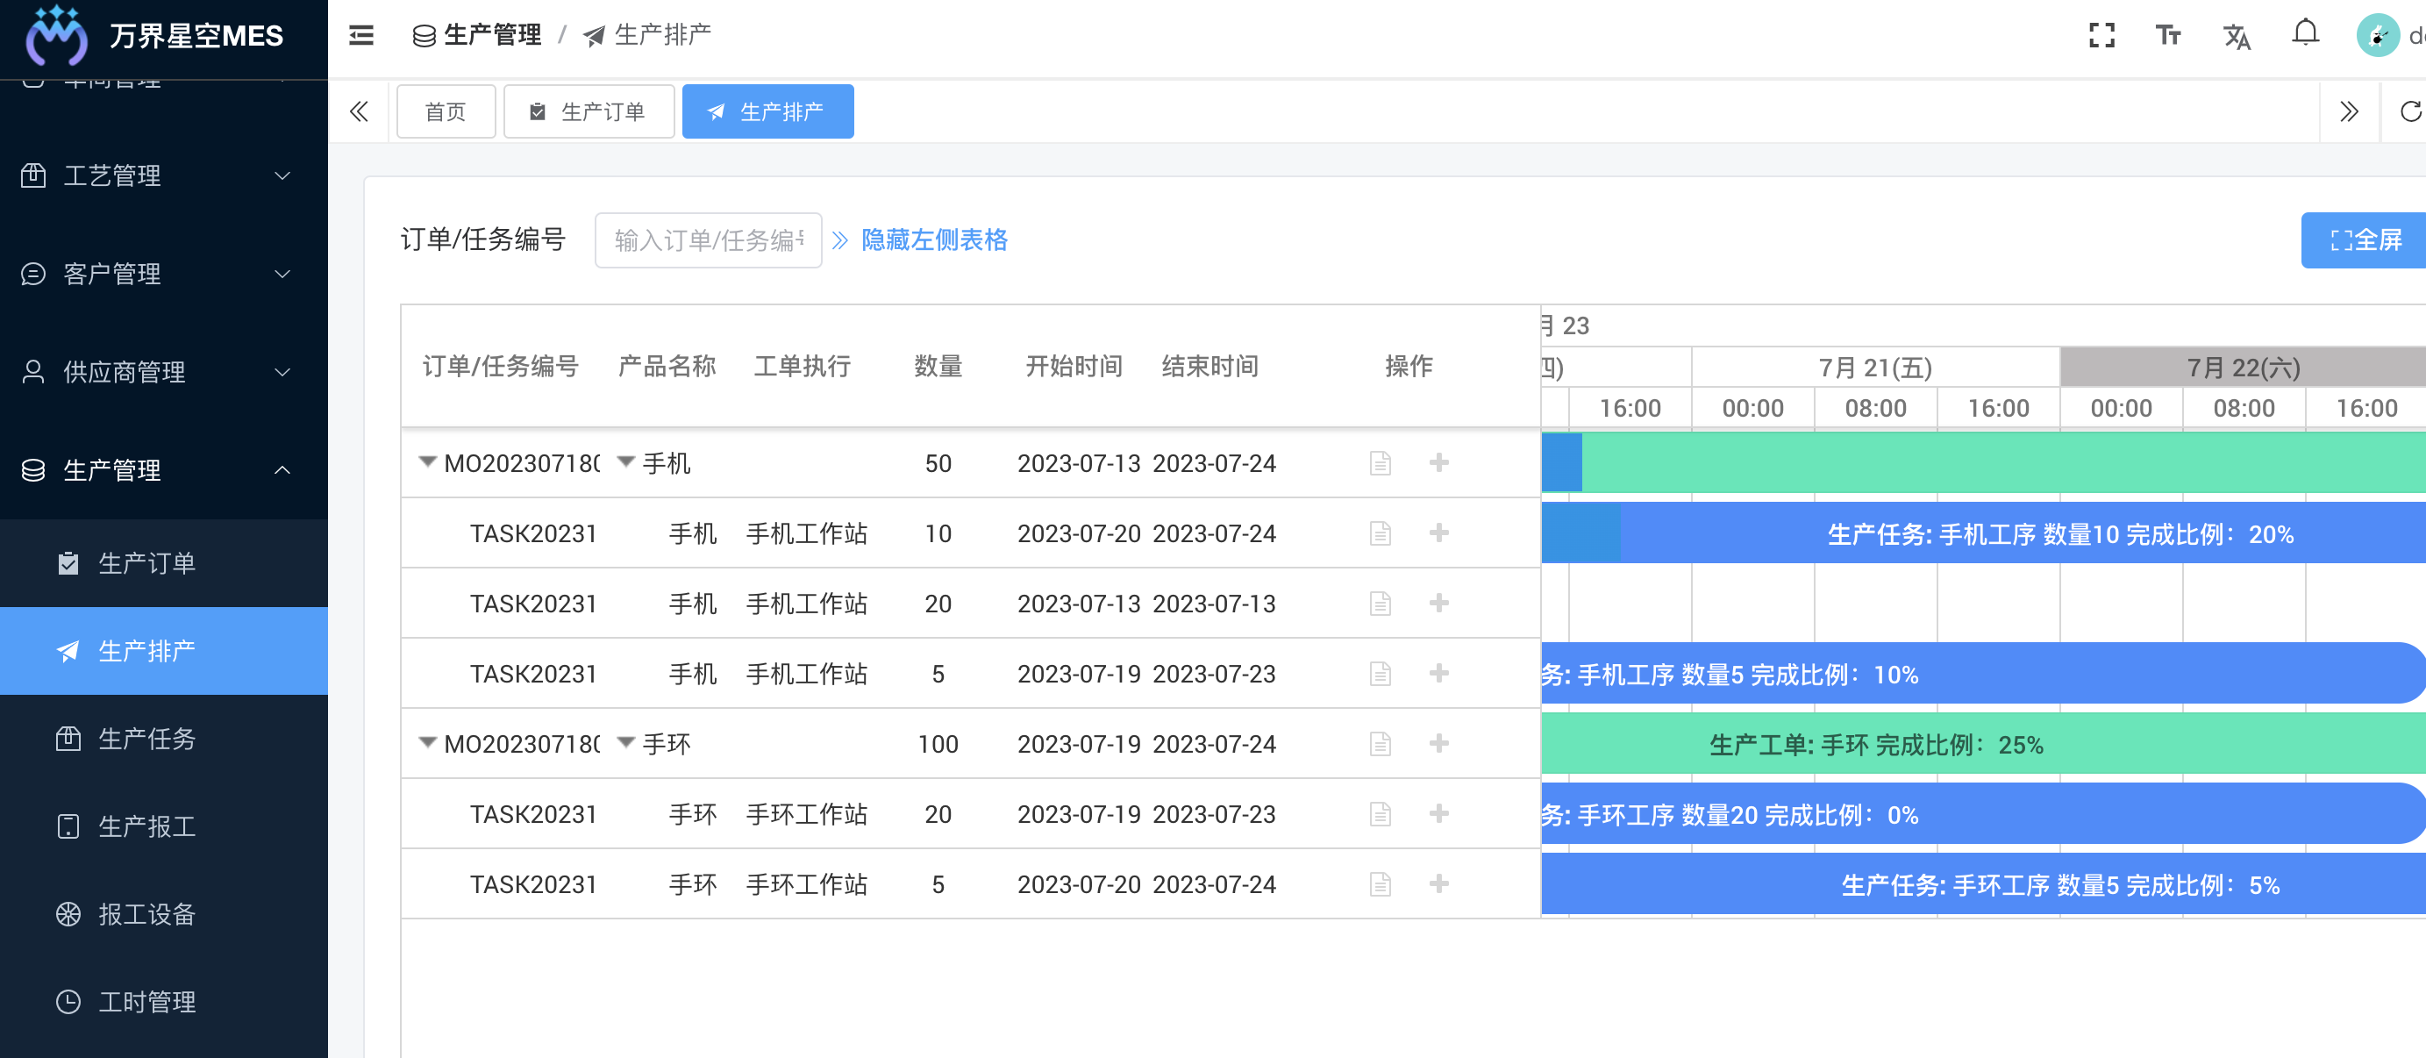Screen dimensions: 2426x1058
Task: Switch to the 生产订单 tab
Action: click(x=589, y=112)
